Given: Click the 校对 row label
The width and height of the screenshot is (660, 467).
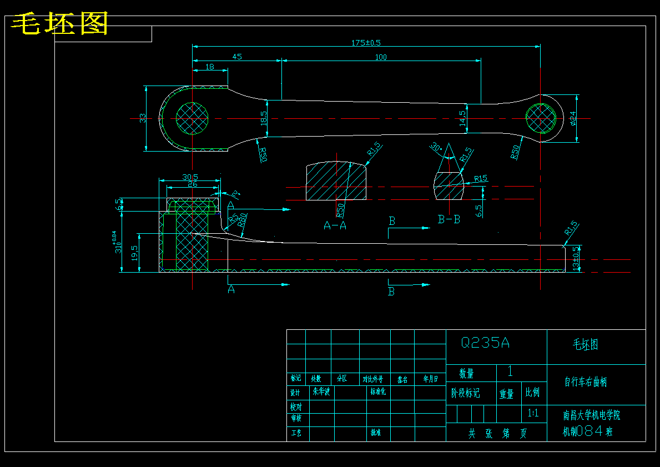Looking at the screenshot, I should coord(296,407).
